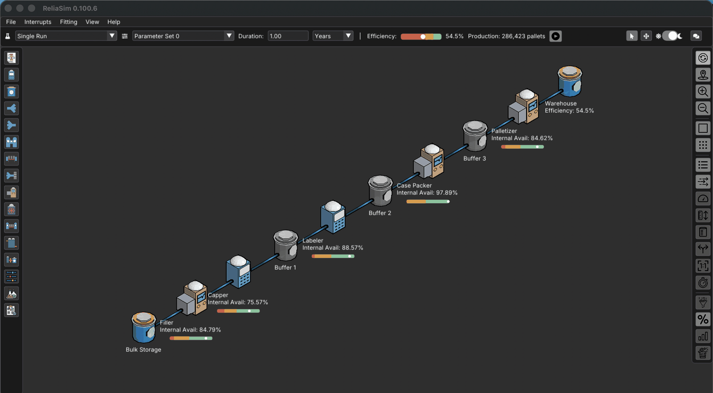Zoom in with the magnifier plus icon
This screenshot has width=713, height=393.
(703, 91)
